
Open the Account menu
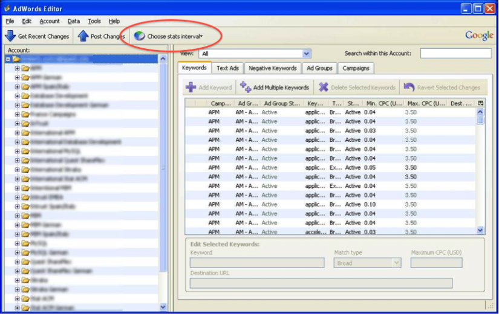tap(50, 21)
